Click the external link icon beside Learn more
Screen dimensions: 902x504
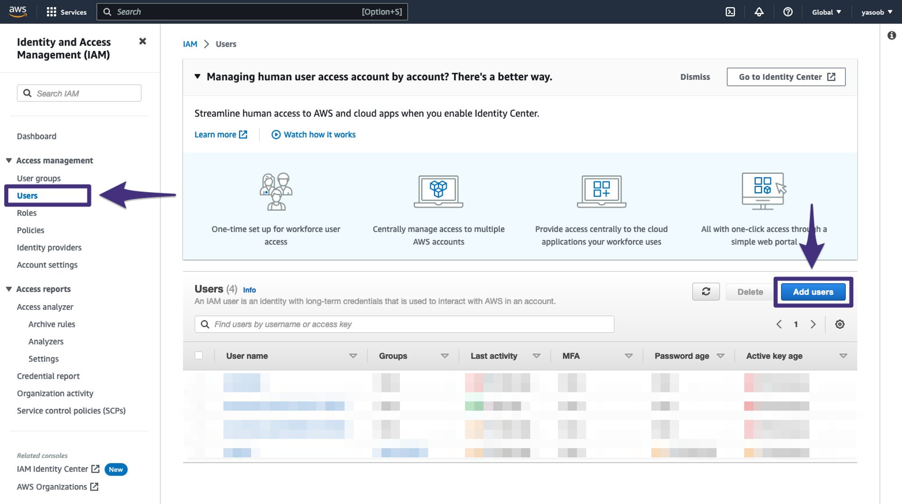click(243, 134)
